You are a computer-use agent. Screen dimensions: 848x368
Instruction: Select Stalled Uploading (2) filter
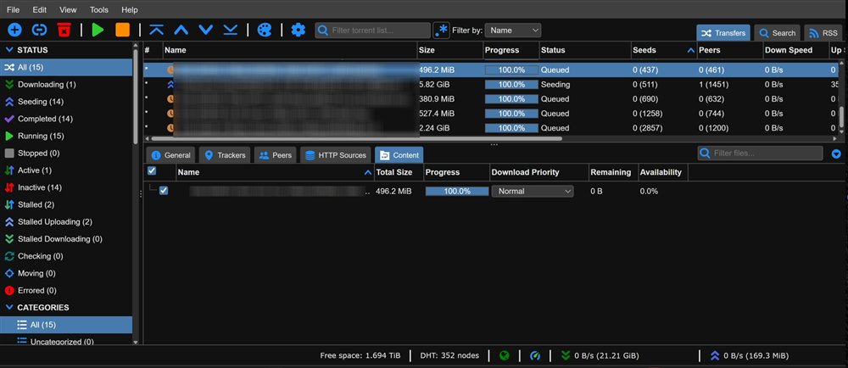click(x=54, y=222)
